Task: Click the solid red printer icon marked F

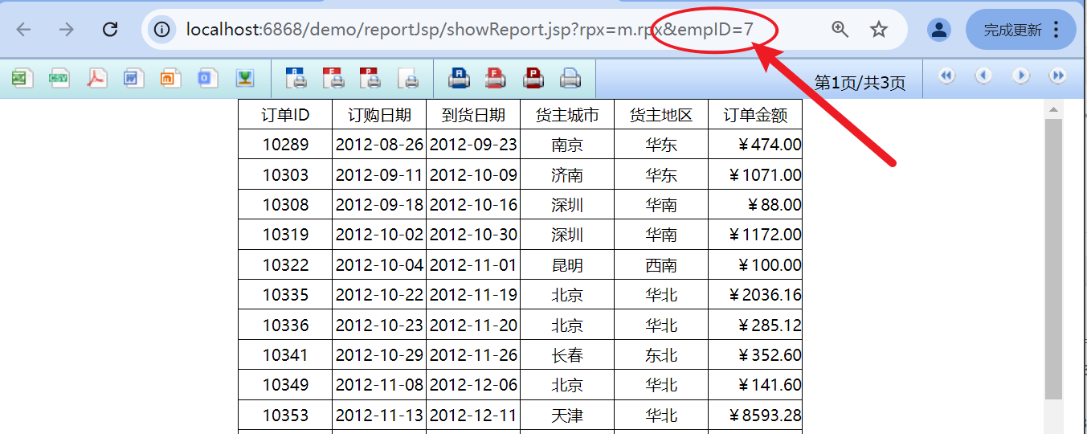Action: (x=496, y=78)
